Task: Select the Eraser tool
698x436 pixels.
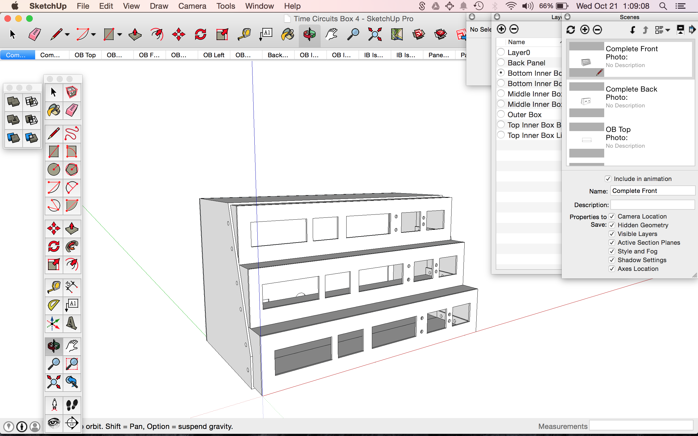Action: click(x=34, y=34)
